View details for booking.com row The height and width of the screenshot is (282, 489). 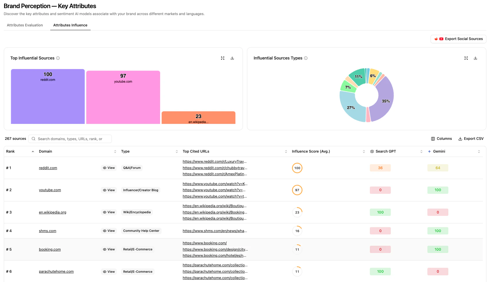109,250
